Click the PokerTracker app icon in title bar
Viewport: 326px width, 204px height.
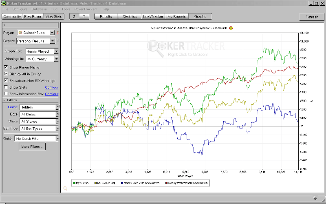[x=3, y=3]
